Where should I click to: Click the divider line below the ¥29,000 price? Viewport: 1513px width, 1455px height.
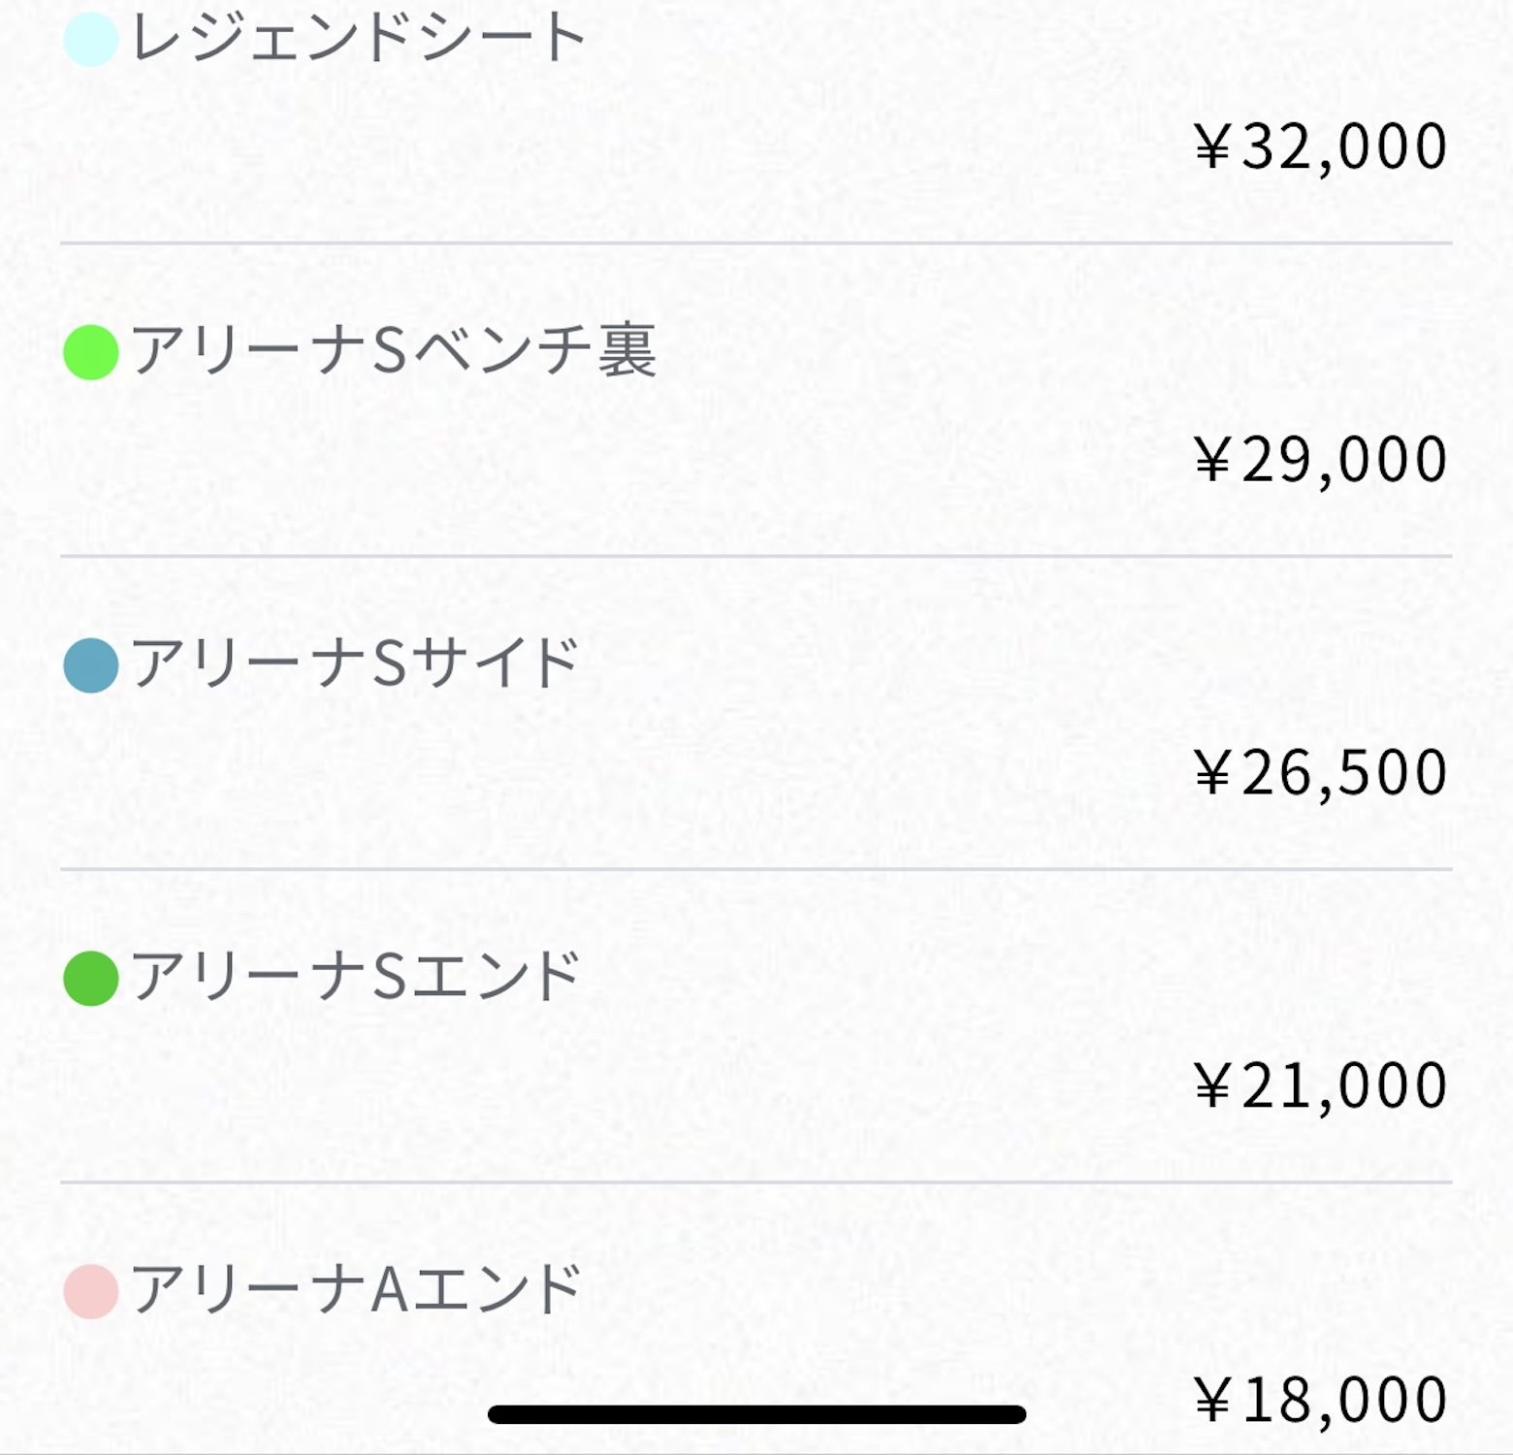click(756, 556)
